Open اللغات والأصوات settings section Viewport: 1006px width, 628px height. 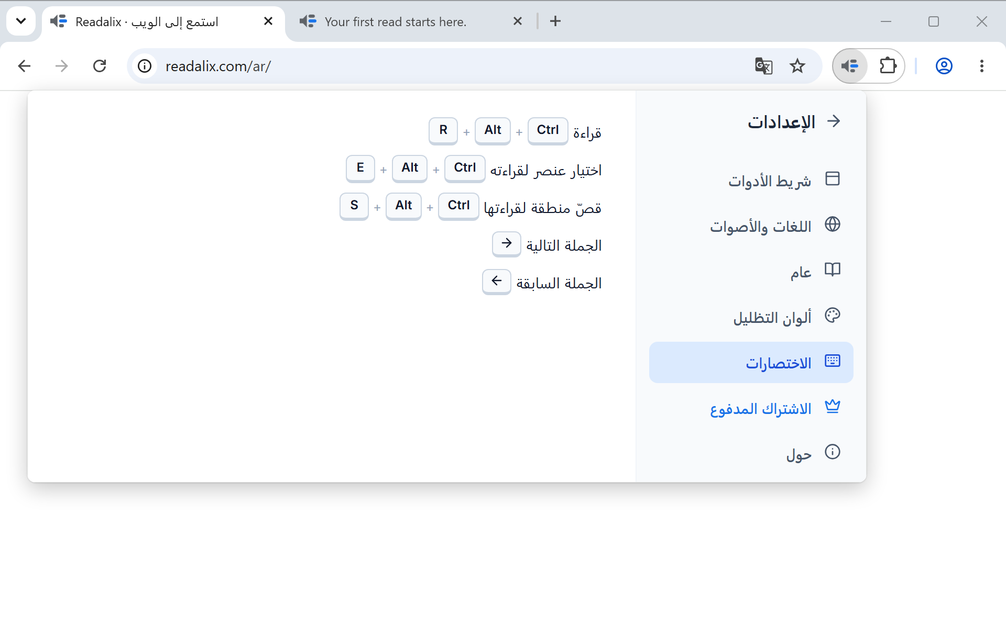point(751,226)
